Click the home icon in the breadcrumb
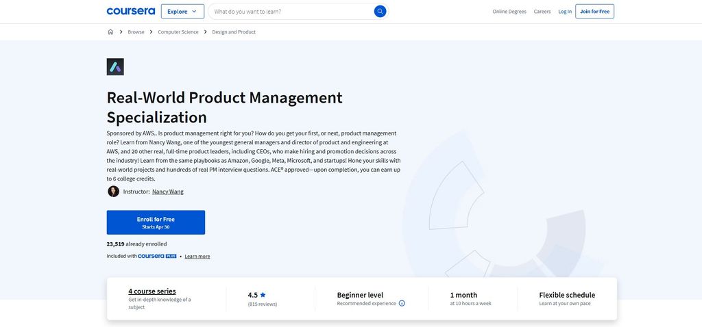702x327 pixels. [110, 31]
